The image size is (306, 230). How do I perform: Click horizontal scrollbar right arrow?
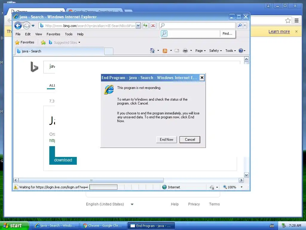241,180
